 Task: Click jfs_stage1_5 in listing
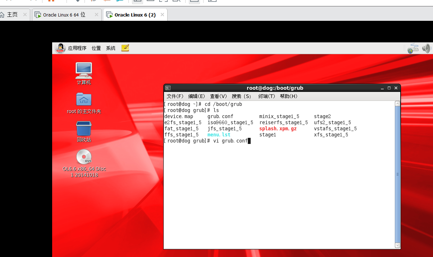coord(224,128)
